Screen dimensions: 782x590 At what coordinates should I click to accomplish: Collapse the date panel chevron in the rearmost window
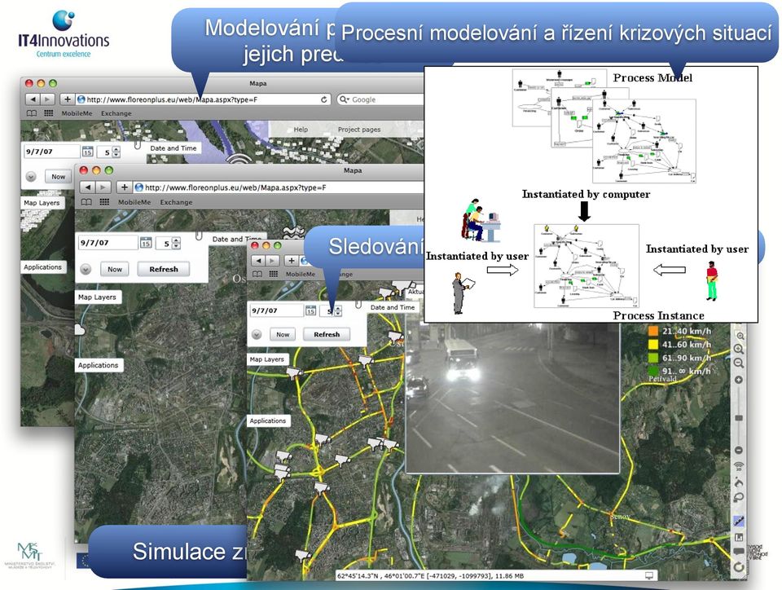point(31,177)
